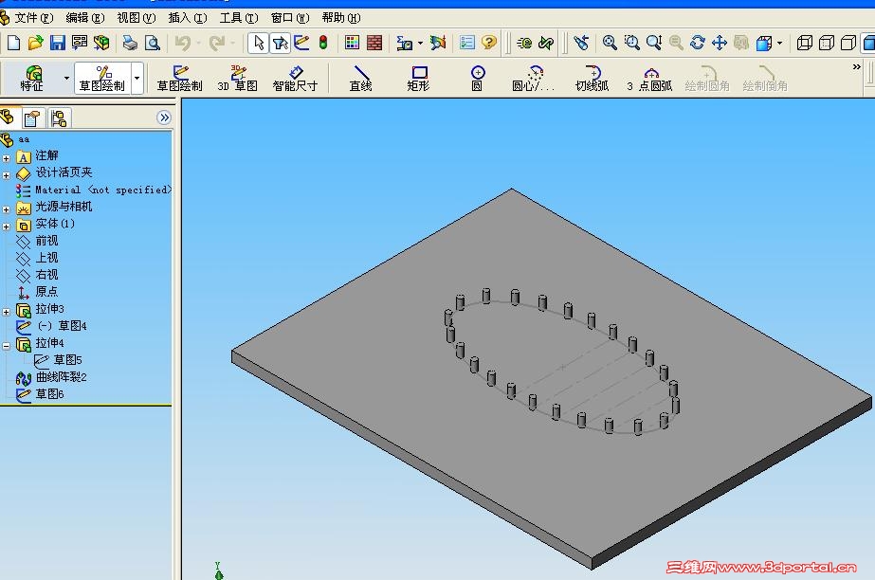Image resolution: width=875 pixels, height=580 pixels.
Task: Activate the pan view tool
Action: (720, 43)
